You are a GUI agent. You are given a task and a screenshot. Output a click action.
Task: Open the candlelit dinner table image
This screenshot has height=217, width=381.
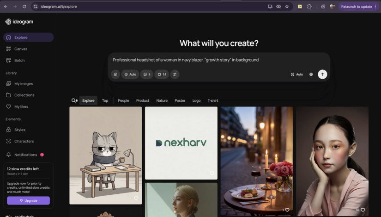(257, 161)
